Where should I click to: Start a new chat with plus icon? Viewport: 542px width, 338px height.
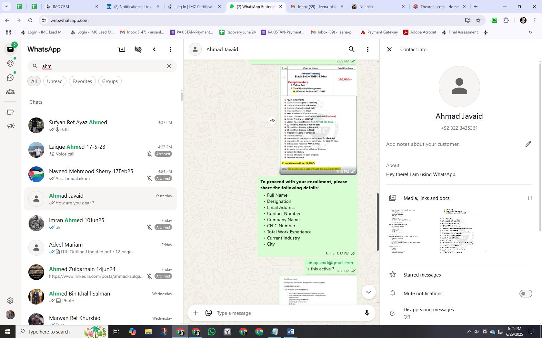122,49
